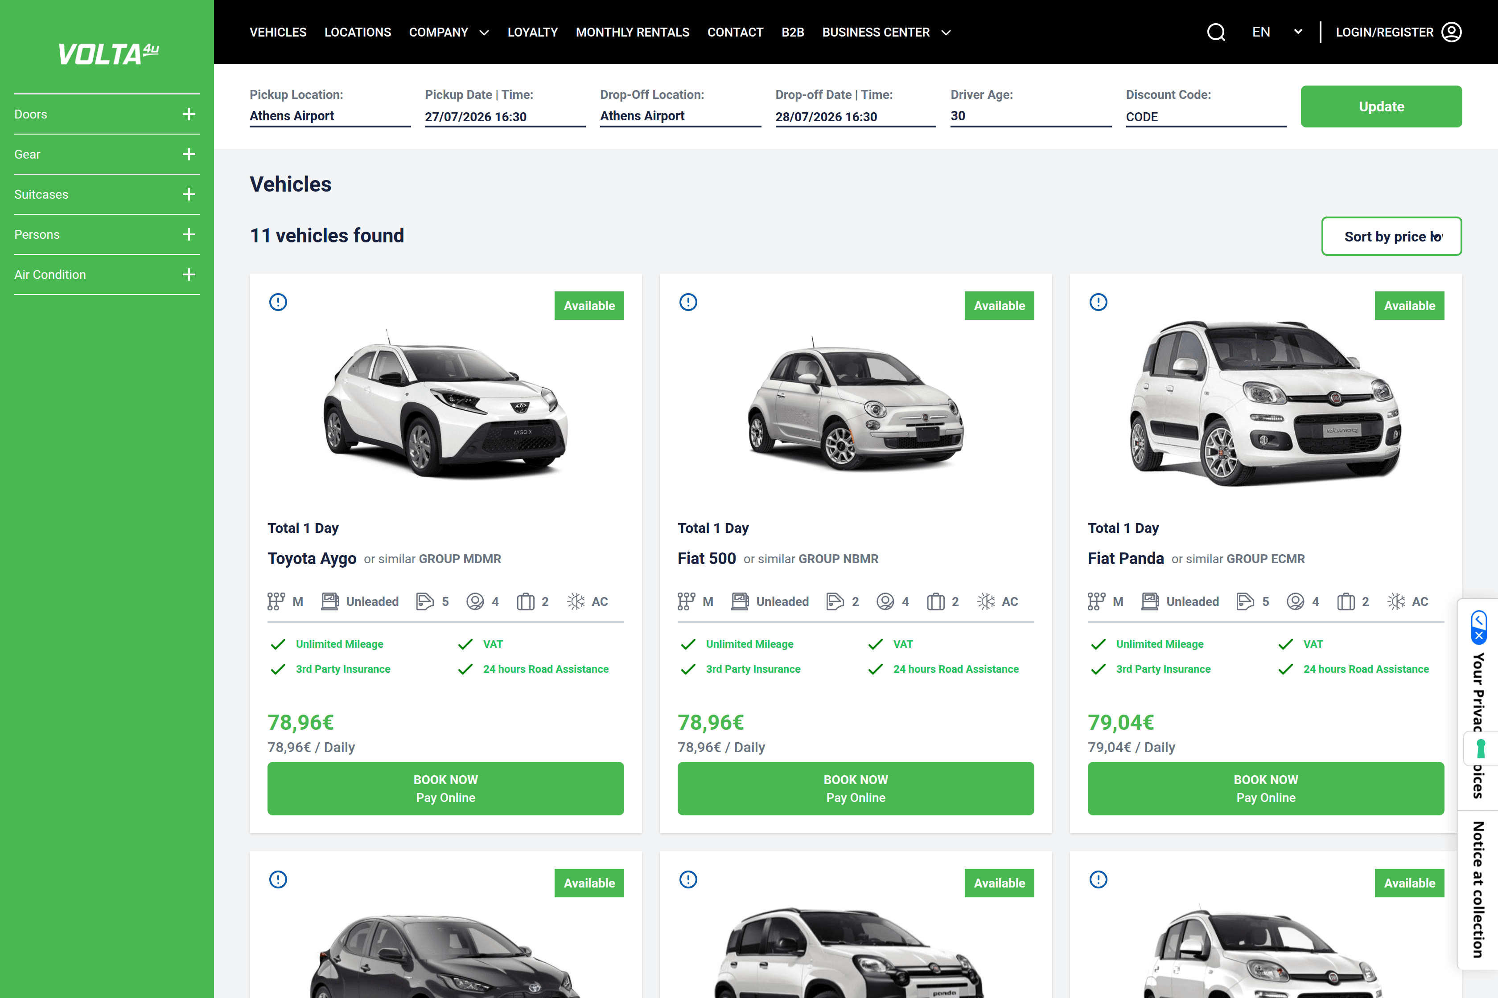Expand the Gear filter

coord(107,155)
